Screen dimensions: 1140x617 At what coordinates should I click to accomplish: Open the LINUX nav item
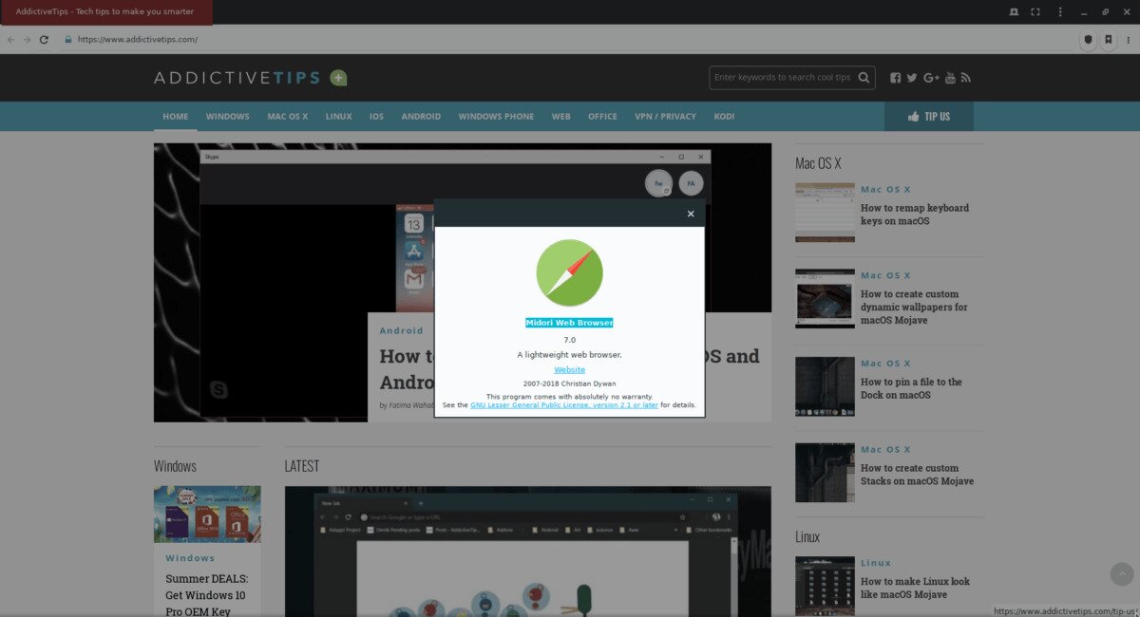[338, 116]
